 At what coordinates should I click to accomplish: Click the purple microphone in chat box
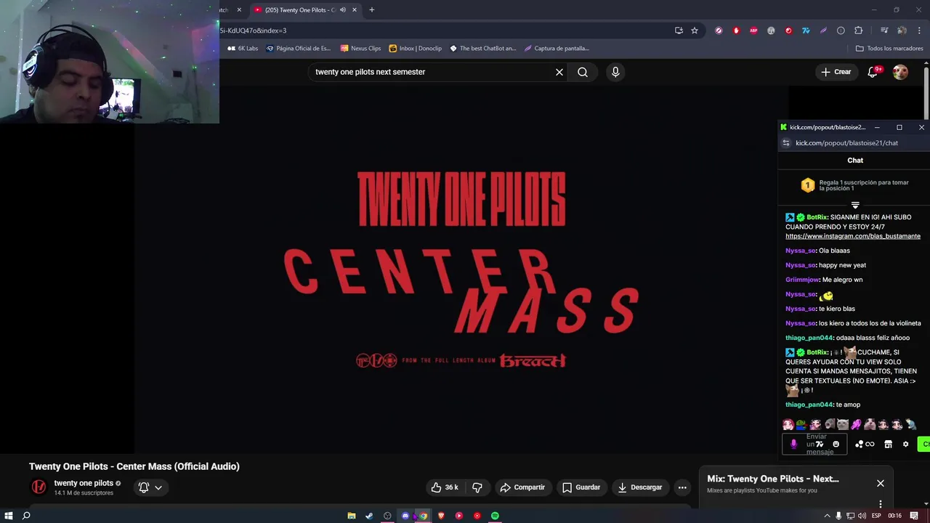793,444
